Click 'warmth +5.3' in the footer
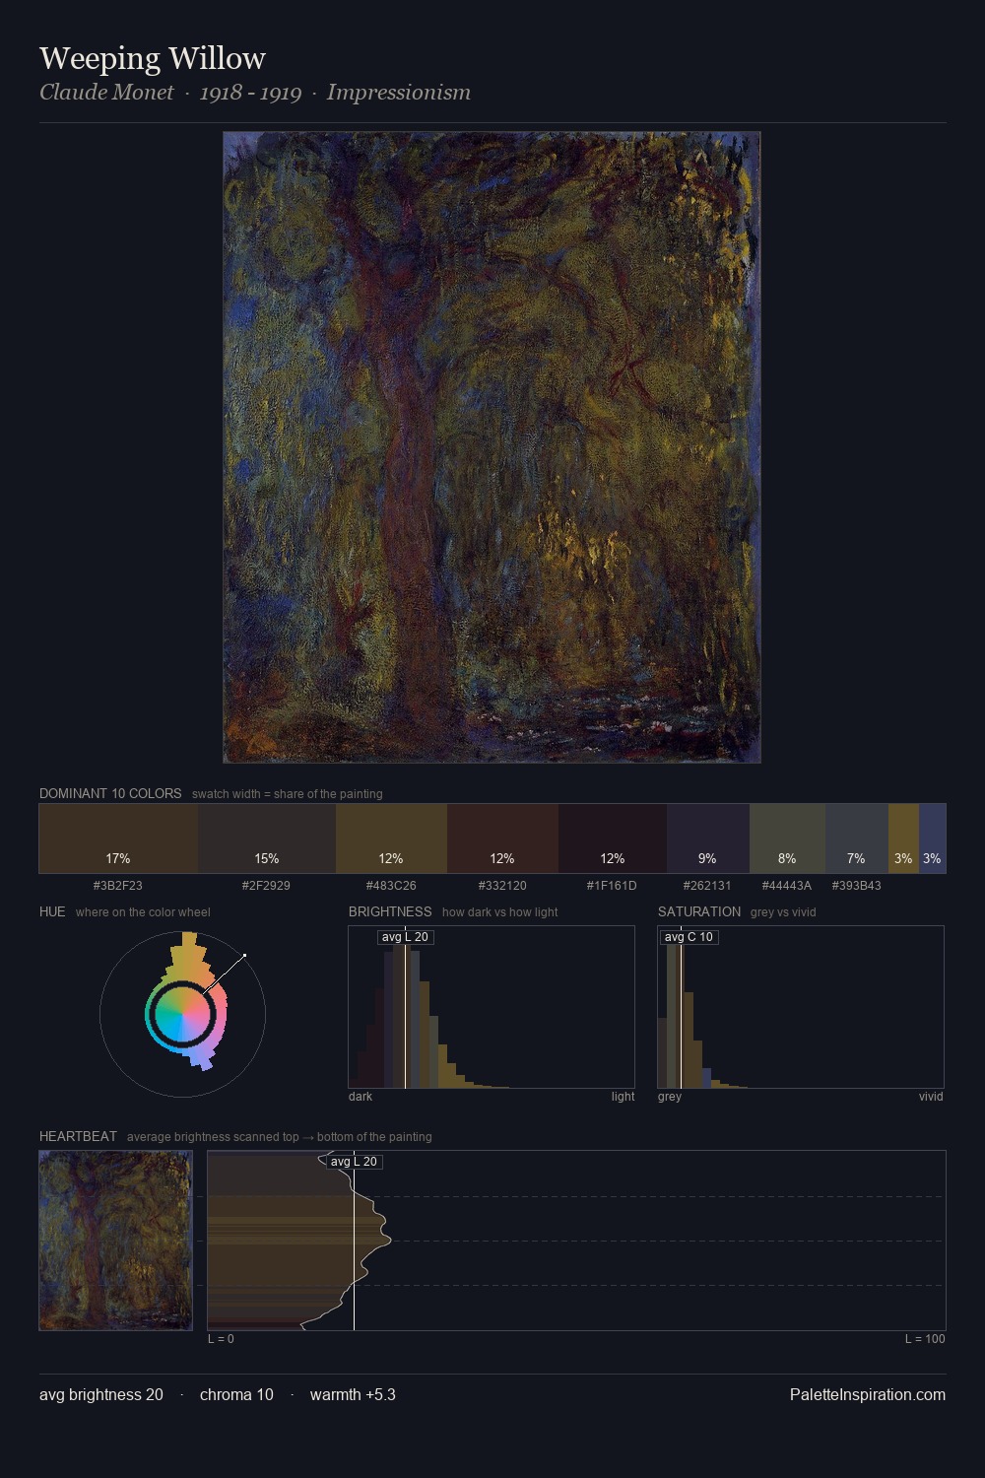The height and width of the screenshot is (1478, 985). click(x=353, y=1394)
